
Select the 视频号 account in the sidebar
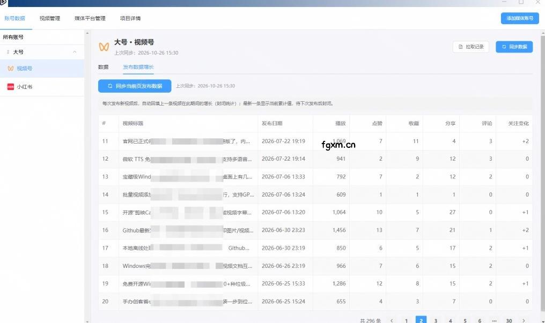pos(42,69)
